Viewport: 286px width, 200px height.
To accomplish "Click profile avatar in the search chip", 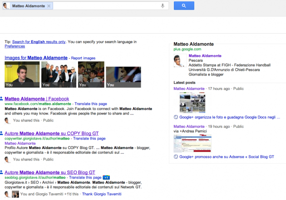I will point(6,6).
